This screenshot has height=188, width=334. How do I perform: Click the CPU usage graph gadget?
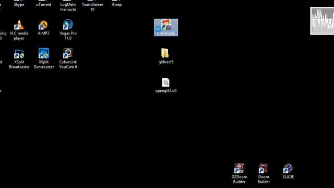pos(322,21)
